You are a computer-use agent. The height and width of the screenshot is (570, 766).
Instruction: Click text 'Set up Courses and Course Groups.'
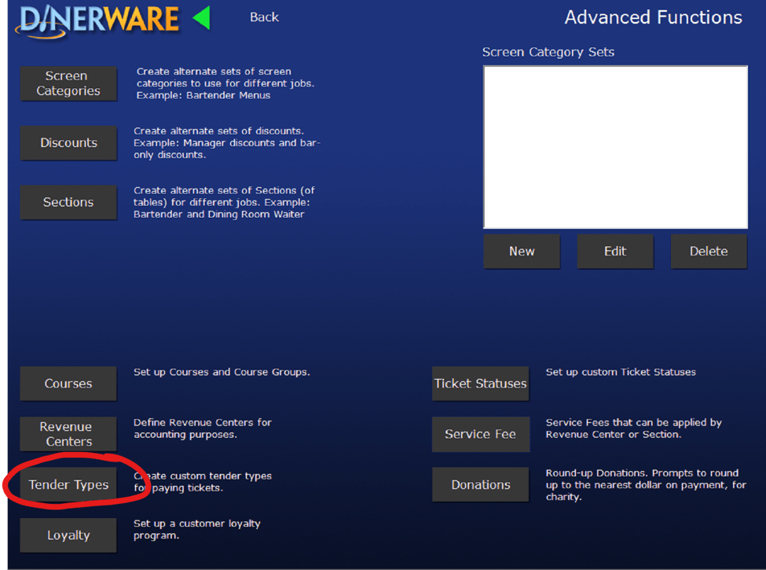coord(222,372)
